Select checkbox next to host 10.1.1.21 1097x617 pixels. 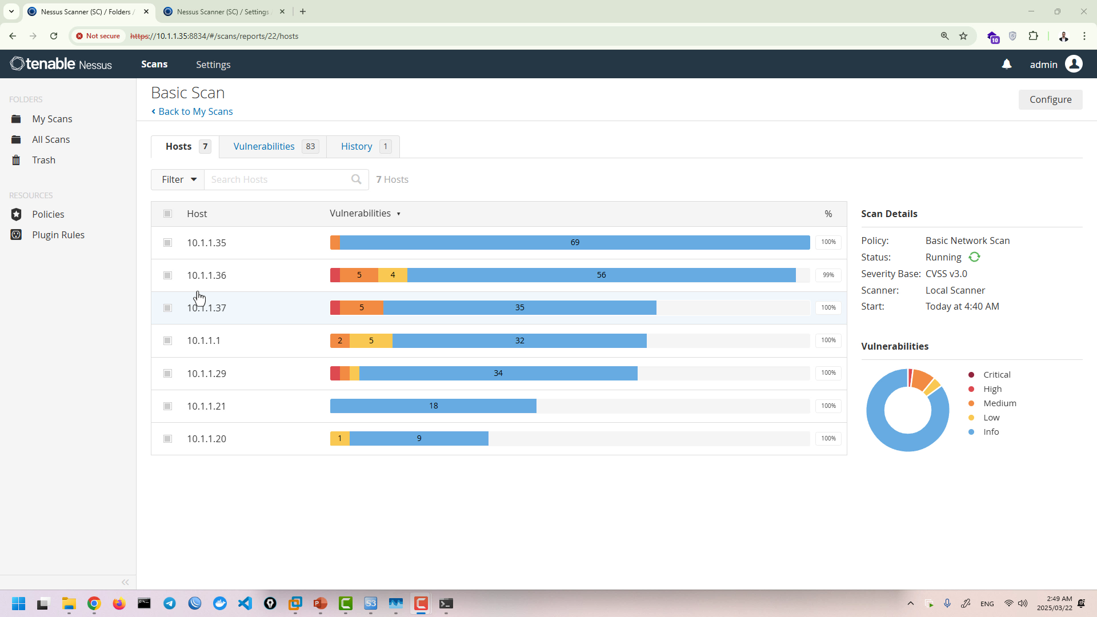click(x=167, y=406)
